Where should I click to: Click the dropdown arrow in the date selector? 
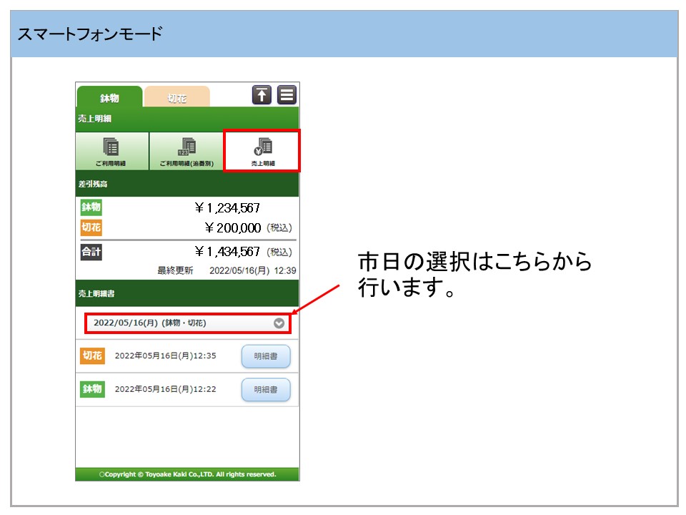(279, 323)
